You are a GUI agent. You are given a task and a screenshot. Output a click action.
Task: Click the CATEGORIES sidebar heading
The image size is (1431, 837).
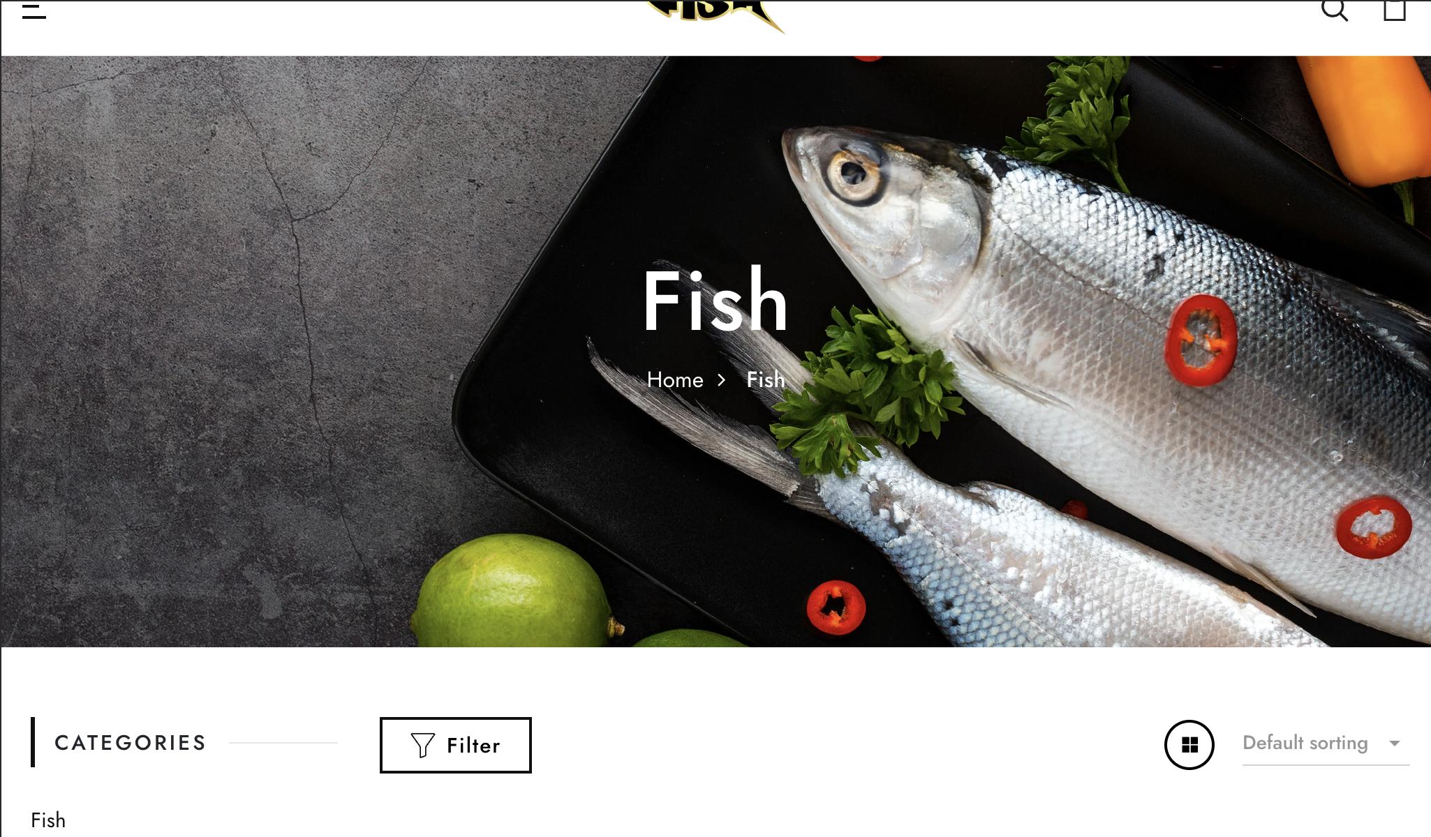point(131,743)
